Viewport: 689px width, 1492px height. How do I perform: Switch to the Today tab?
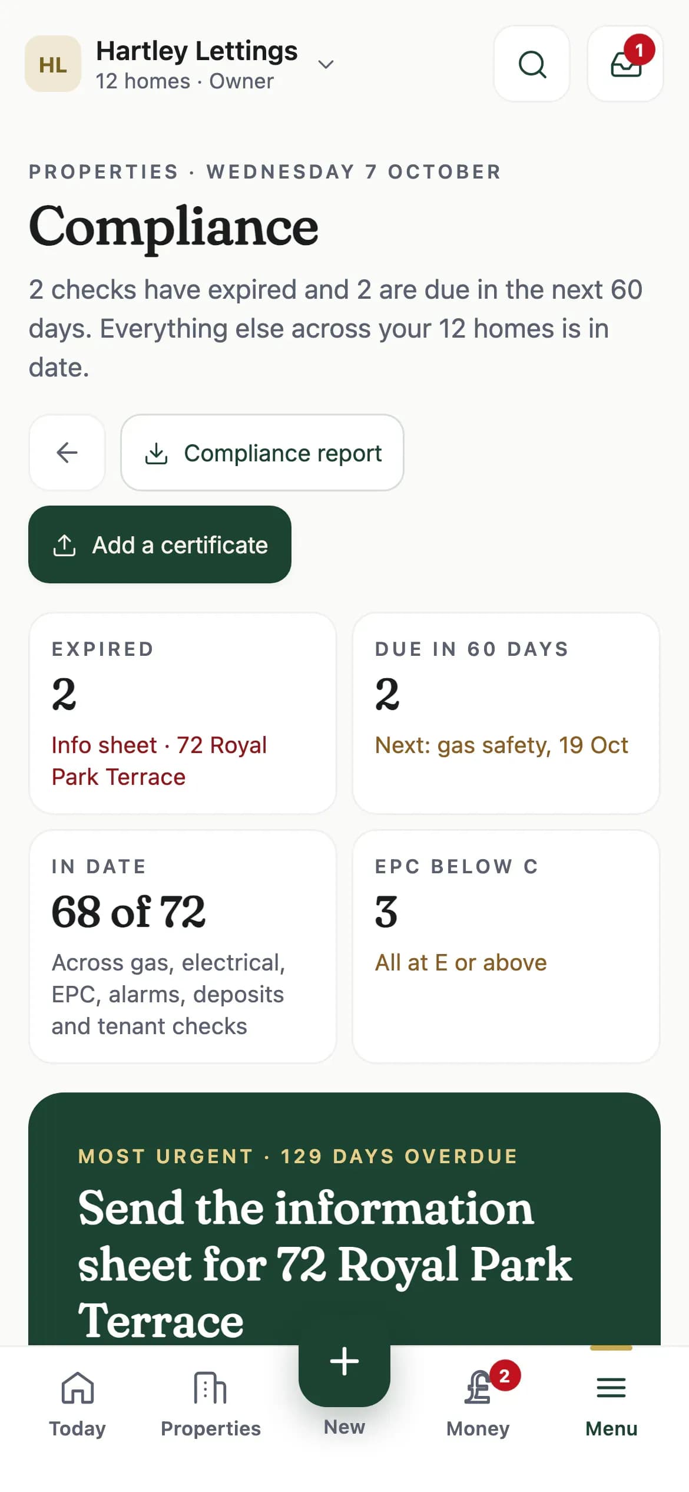(x=78, y=1404)
